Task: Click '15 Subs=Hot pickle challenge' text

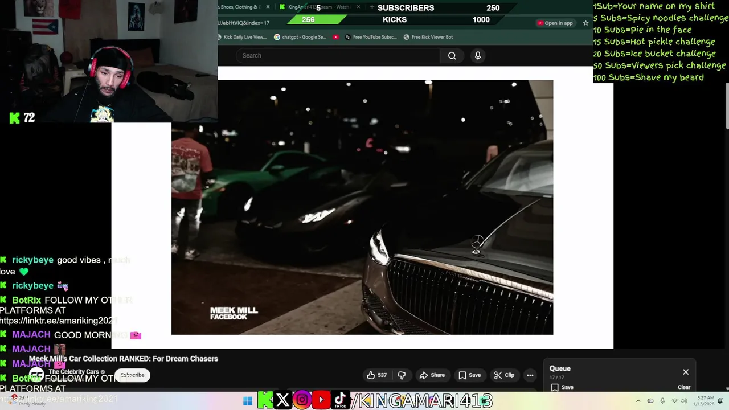Action: (654, 42)
